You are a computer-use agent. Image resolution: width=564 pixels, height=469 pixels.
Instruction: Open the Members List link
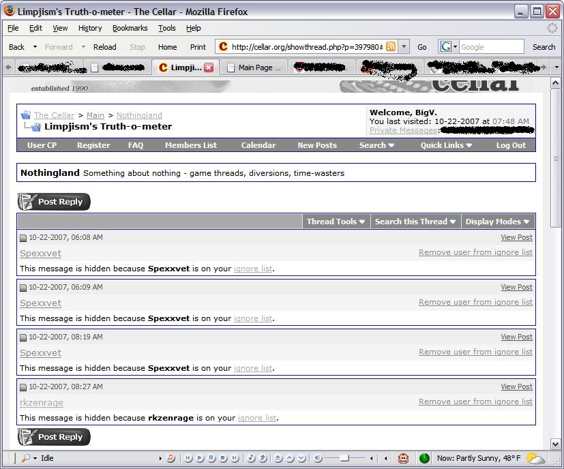(191, 145)
